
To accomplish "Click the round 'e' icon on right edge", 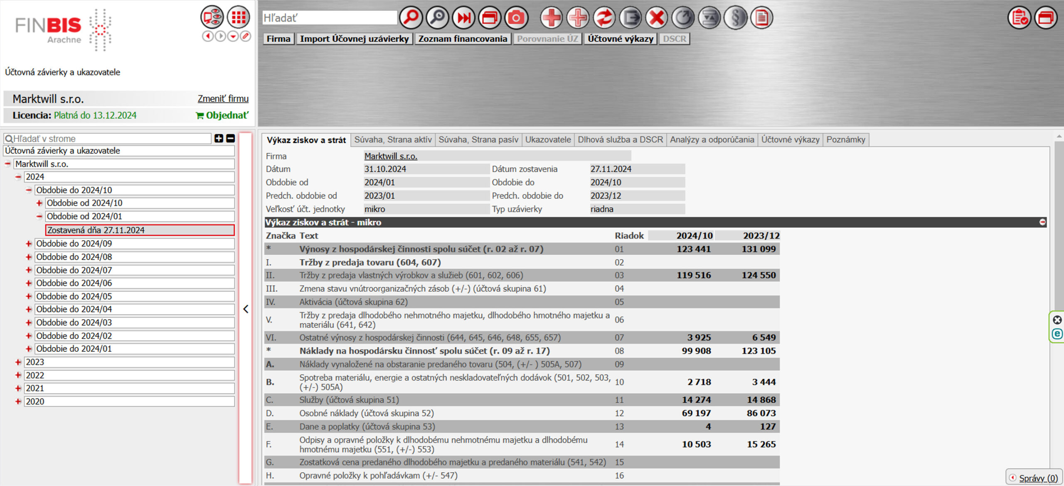I will [1057, 334].
